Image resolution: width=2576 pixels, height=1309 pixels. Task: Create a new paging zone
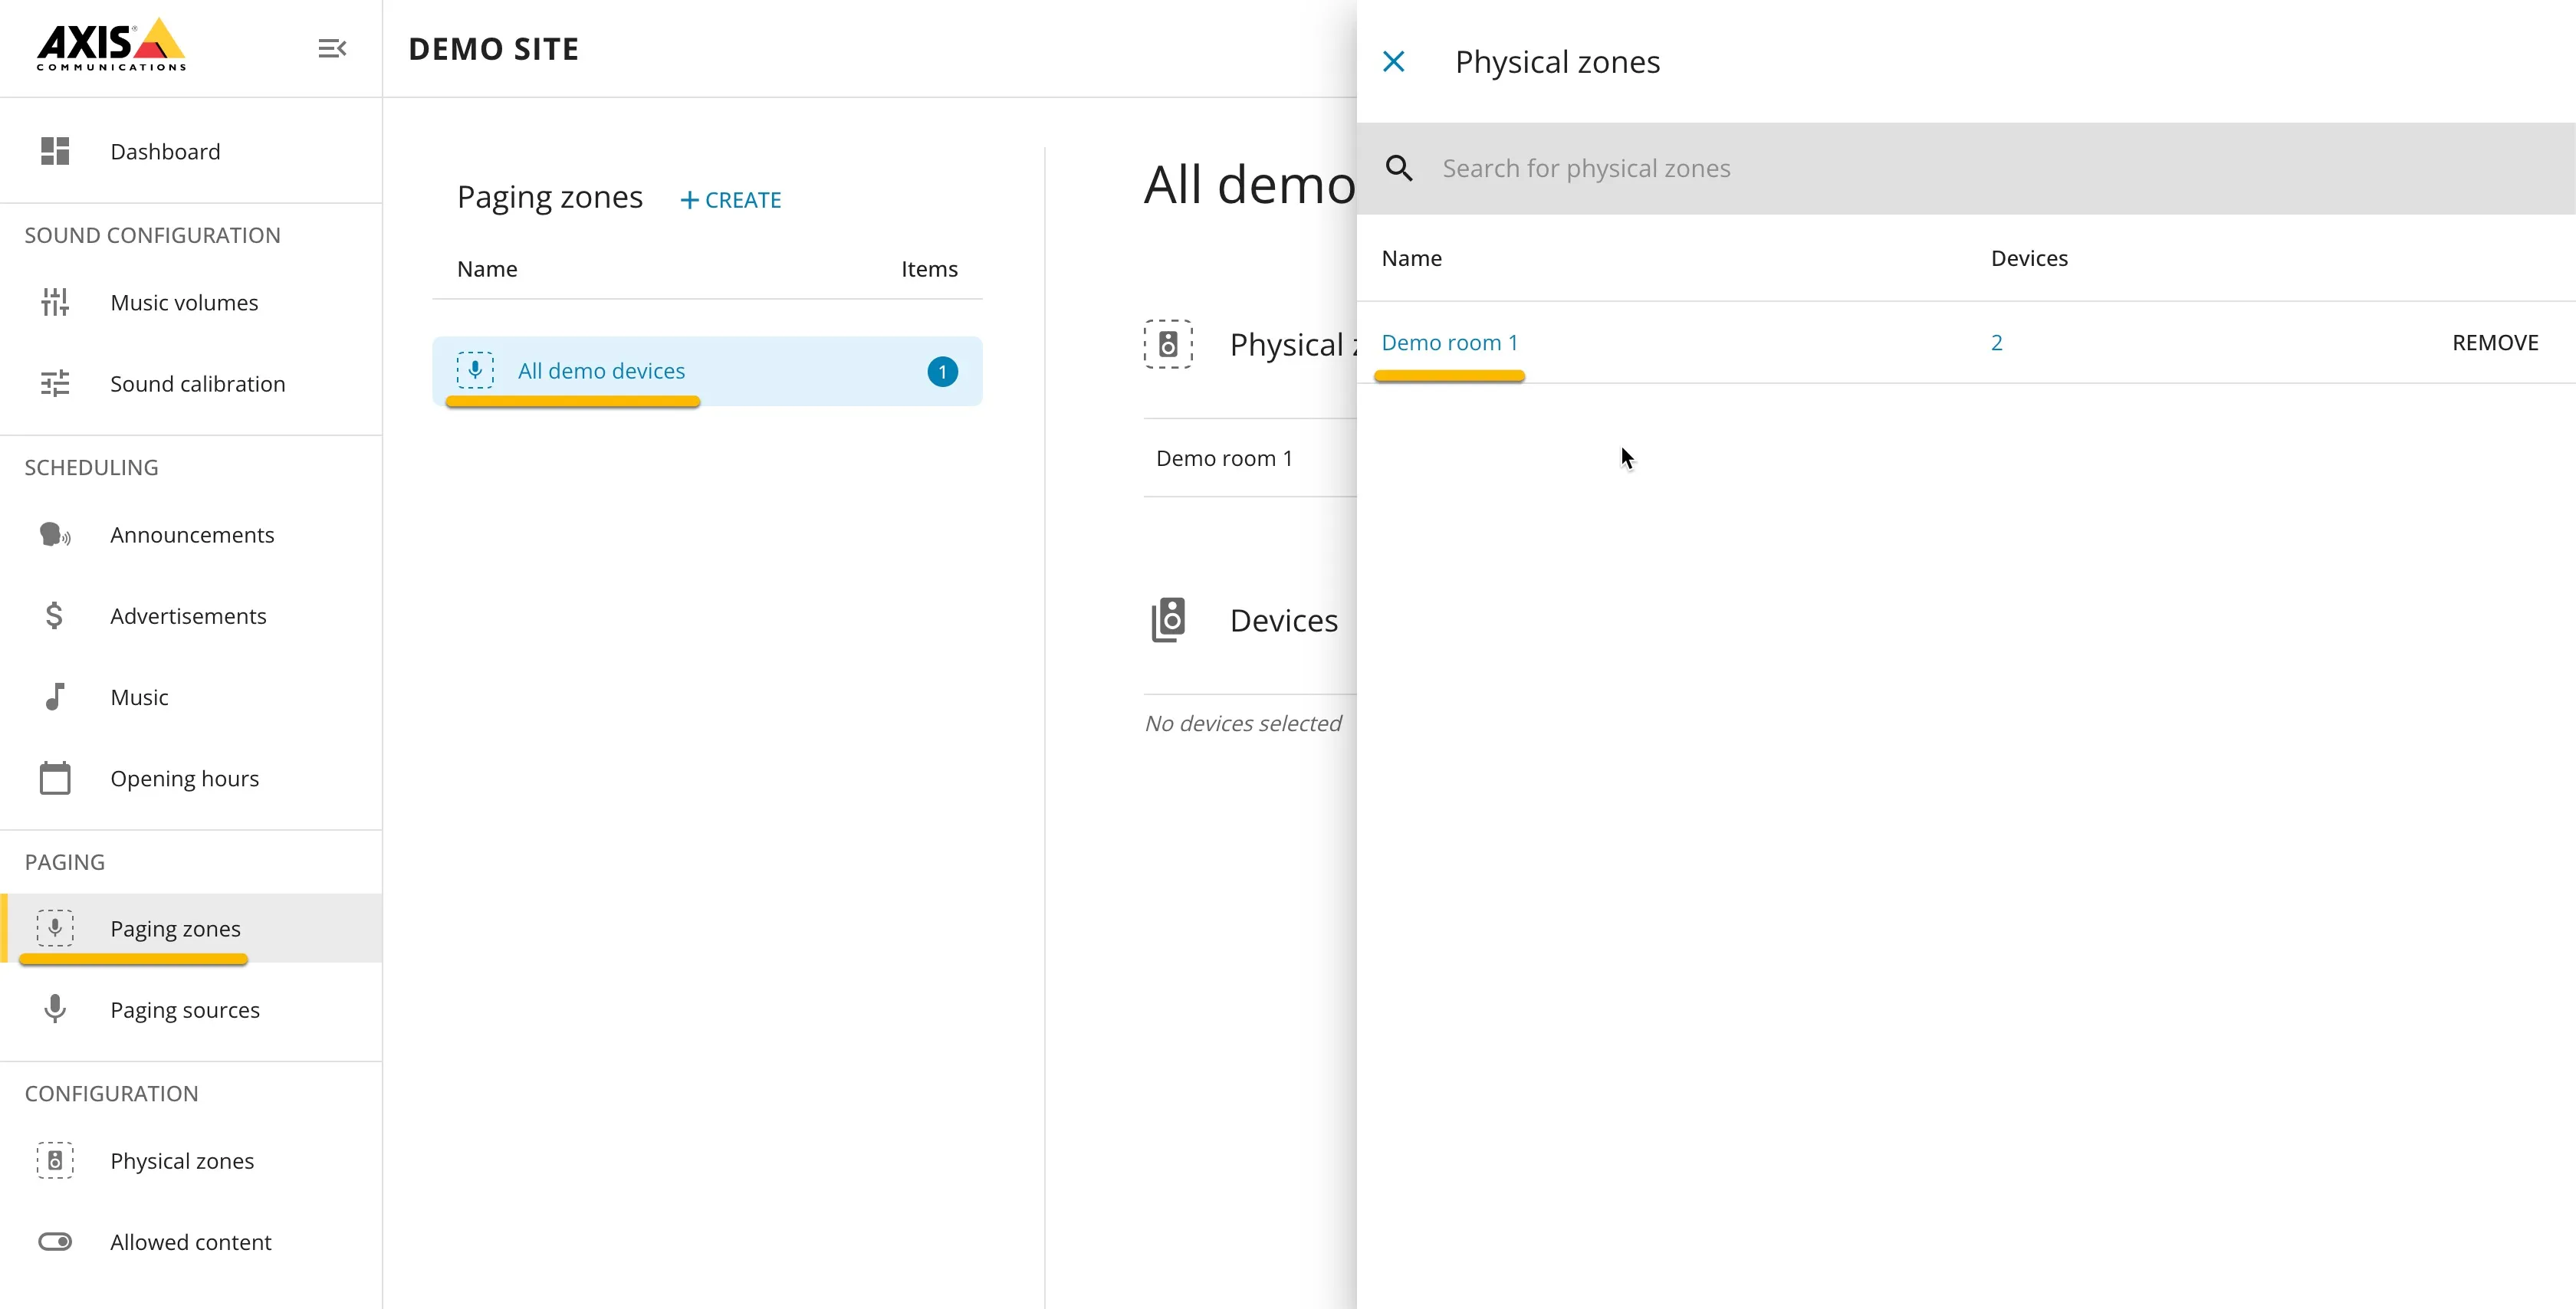point(731,199)
